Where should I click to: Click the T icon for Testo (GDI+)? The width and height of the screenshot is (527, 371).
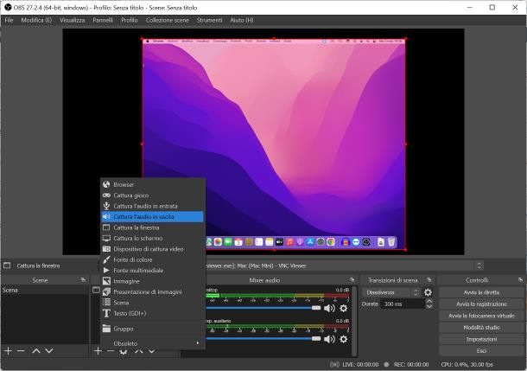[x=106, y=313]
